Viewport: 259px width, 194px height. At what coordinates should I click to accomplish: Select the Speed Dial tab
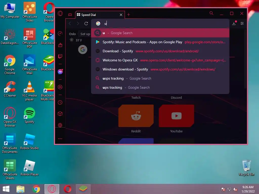point(100,15)
